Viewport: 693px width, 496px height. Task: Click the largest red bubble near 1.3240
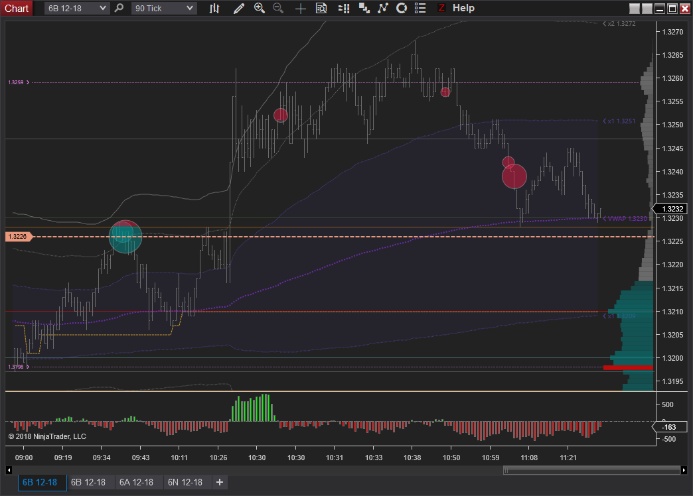tap(514, 176)
